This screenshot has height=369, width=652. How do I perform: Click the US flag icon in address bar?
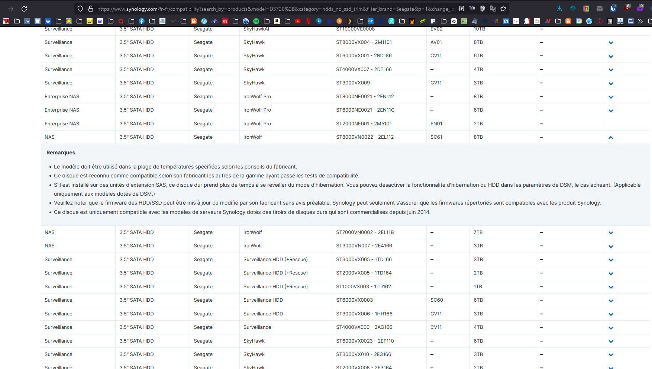[472, 9]
